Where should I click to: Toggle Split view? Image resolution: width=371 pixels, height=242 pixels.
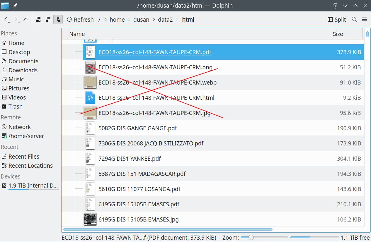pyautogui.click(x=337, y=20)
